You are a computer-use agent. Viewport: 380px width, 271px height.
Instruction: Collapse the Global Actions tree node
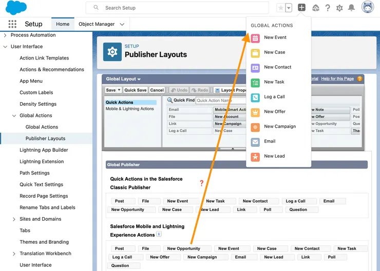(14, 115)
